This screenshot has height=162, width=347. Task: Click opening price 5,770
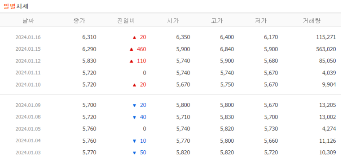pos(183,141)
